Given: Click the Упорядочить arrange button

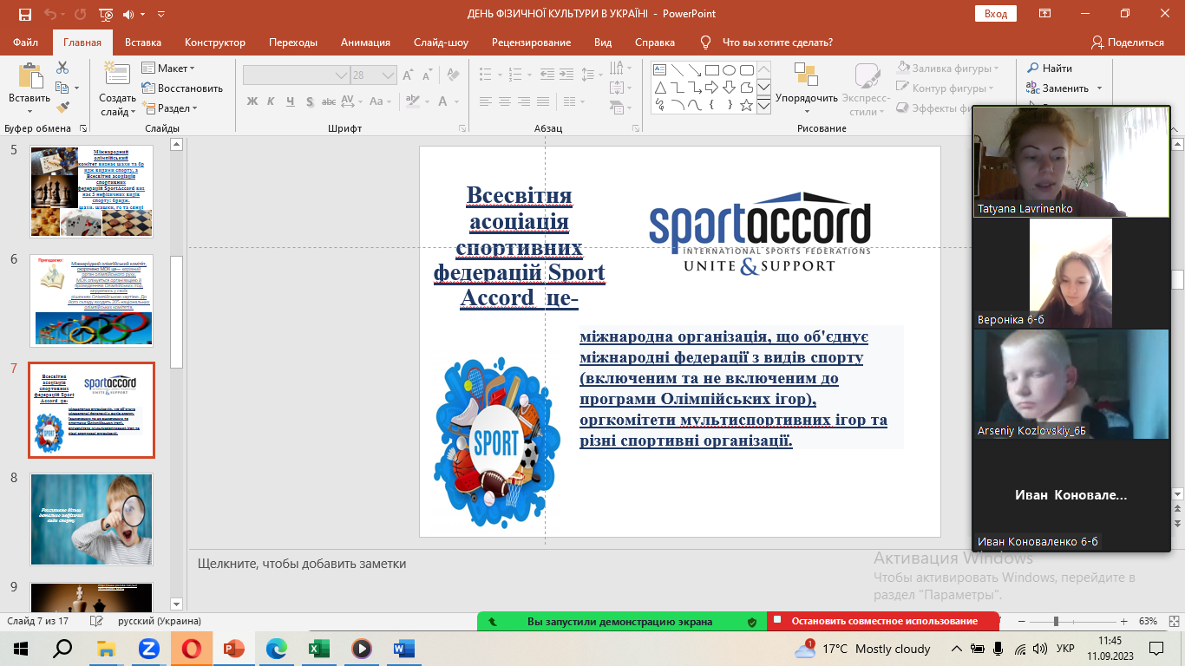Looking at the screenshot, I should point(807,88).
